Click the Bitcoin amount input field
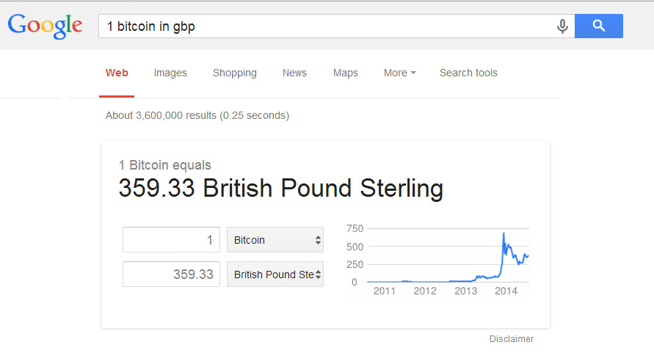The width and height of the screenshot is (654, 356). pyautogui.click(x=171, y=240)
